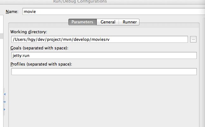
Task: Click the right-pointing splitter expand arrow
Action: [x=4, y=109]
